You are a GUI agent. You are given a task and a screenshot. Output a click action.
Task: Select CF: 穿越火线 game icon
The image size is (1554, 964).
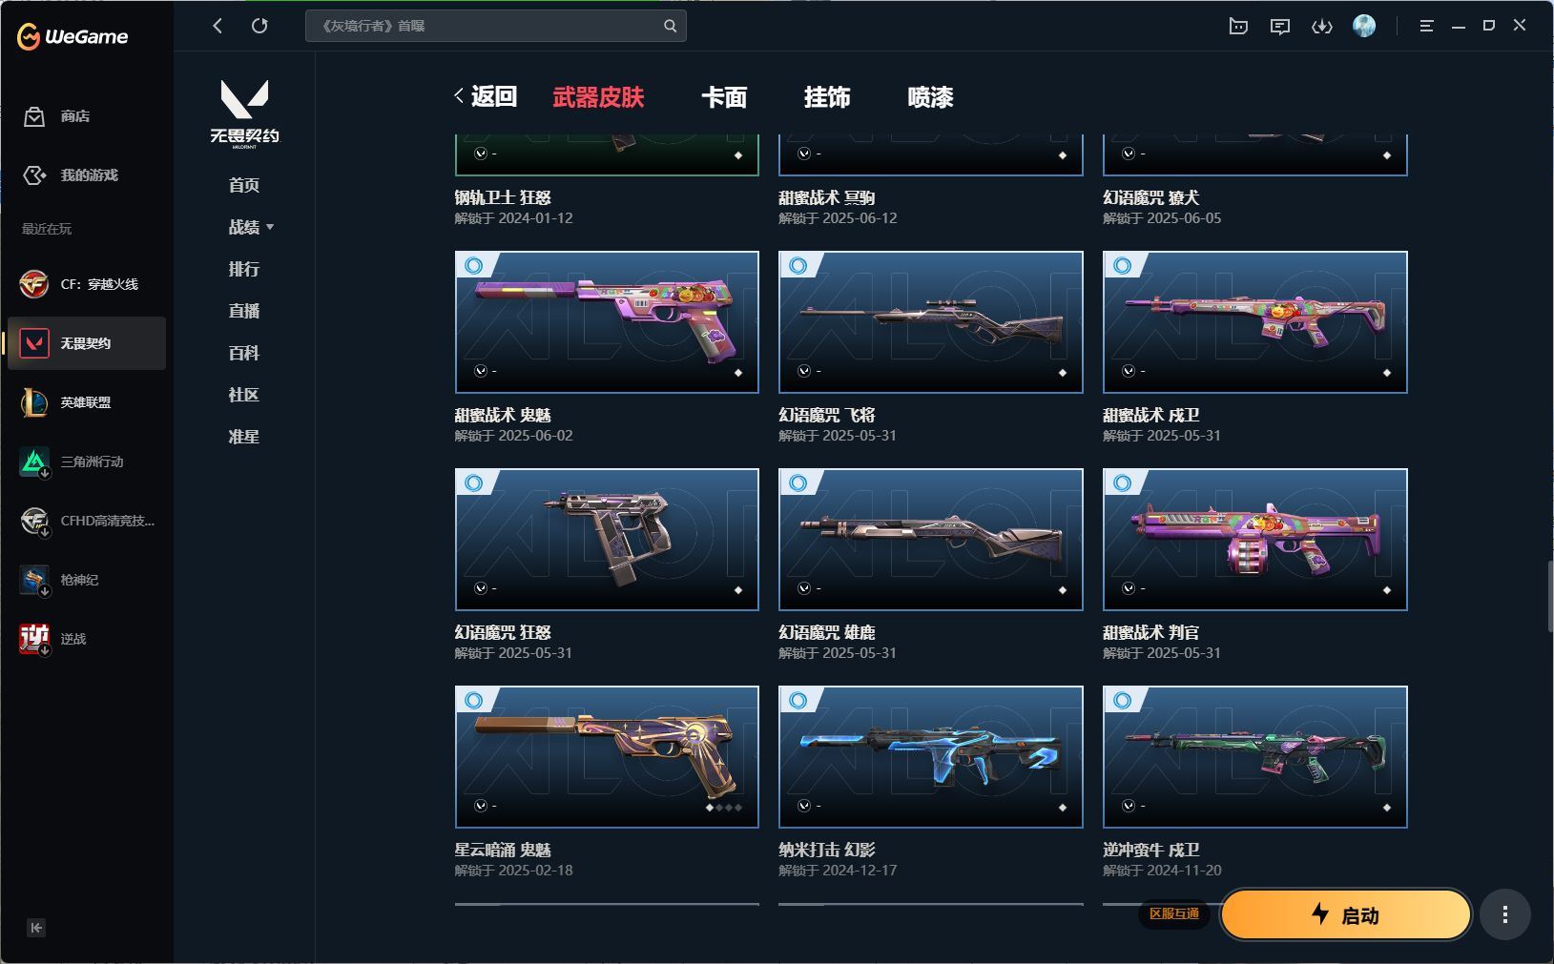(x=34, y=284)
